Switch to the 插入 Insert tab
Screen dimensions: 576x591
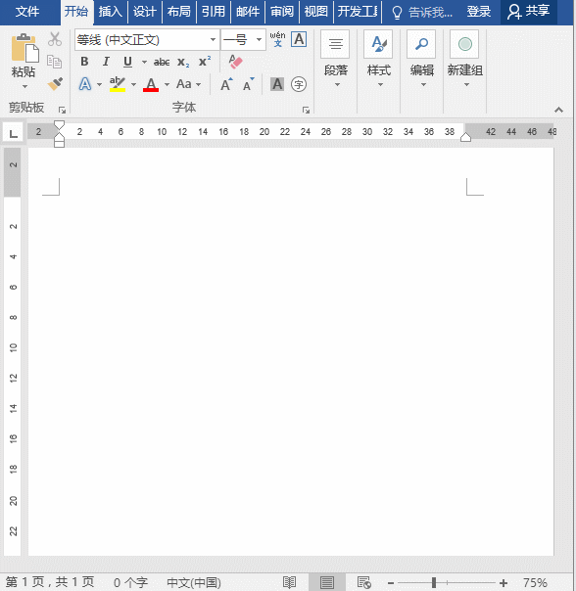[111, 12]
